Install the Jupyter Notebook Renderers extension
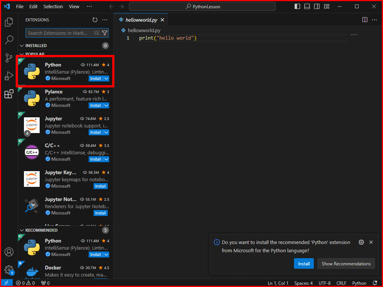The image size is (383, 287). click(x=100, y=213)
